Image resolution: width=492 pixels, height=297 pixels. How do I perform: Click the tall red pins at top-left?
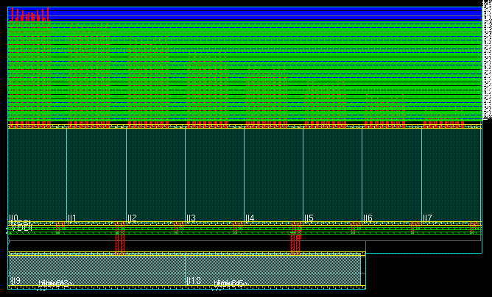(29, 15)
